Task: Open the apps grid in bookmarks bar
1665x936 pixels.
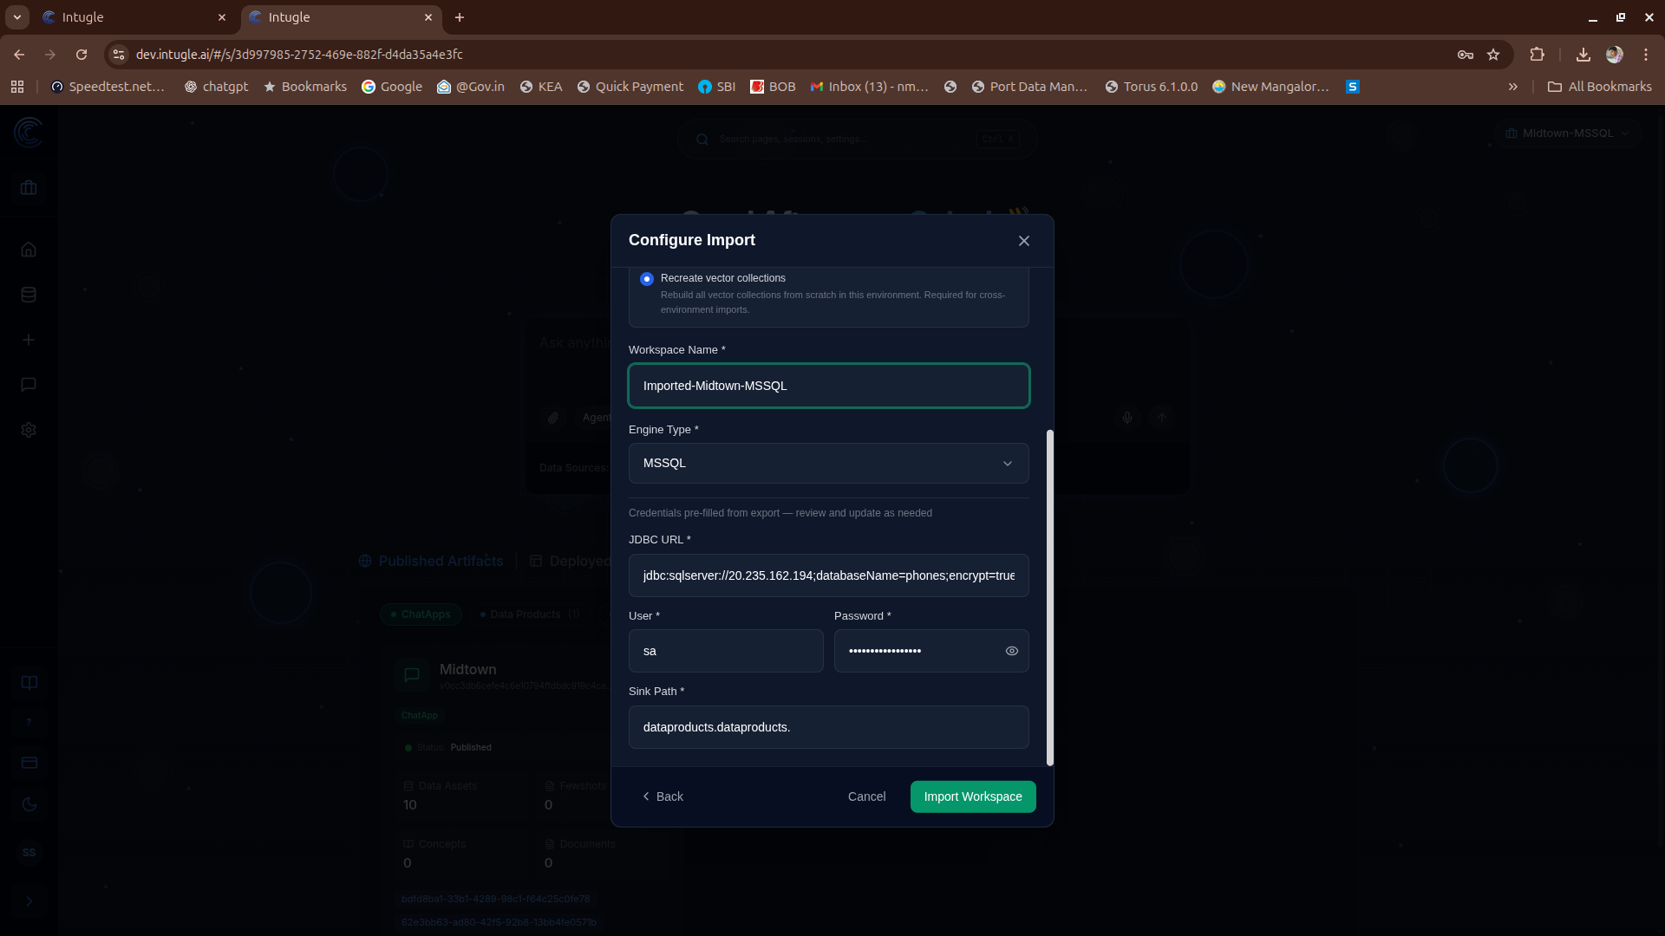Action: point(17,87)
